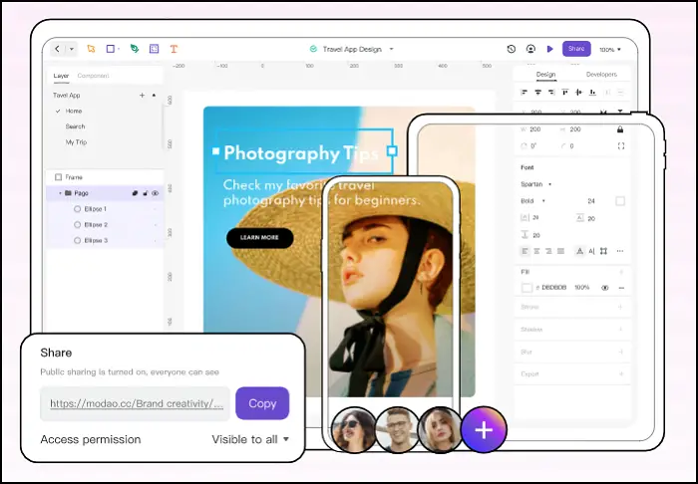Screen dimensions: 698x484
Task: Set text alignment to left
Action: coord(524,251)
